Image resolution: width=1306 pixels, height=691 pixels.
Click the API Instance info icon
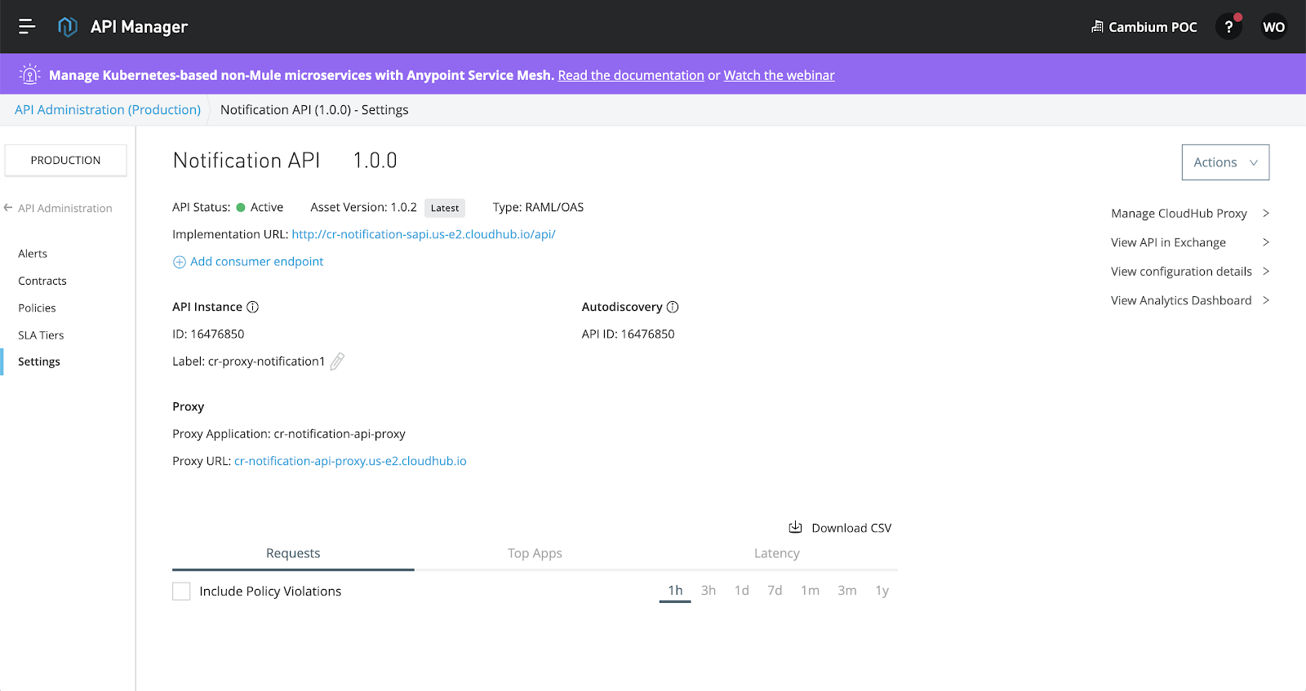click(x=253, y=307)
